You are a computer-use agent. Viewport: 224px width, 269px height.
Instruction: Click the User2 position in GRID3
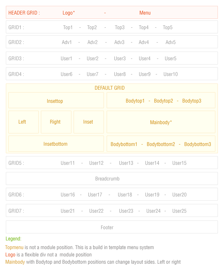tap(92, 59)
